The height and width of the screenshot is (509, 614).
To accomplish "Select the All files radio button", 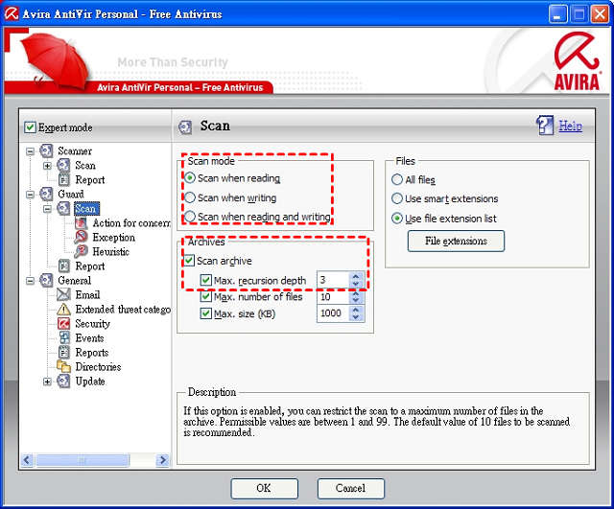I will pos(397,179).
